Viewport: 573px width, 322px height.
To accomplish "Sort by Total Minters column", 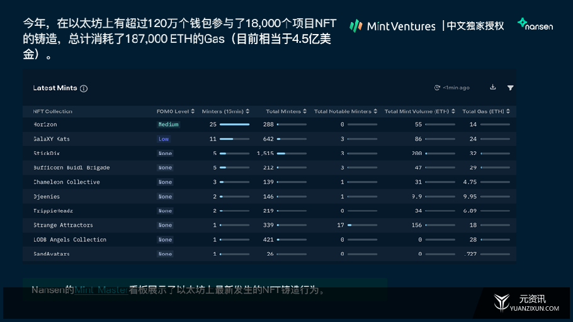I will [286, 112].
